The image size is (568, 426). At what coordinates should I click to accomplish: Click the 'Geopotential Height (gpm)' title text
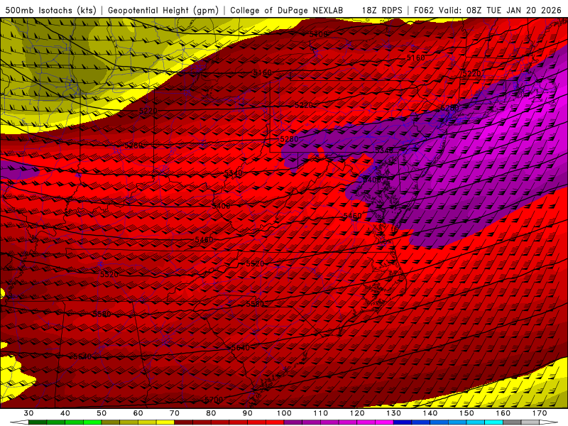click(163, 10)
